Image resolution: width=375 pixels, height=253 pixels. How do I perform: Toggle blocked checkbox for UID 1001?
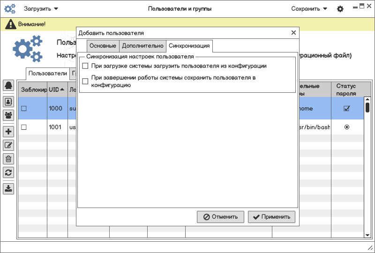[x=24, y=127]
